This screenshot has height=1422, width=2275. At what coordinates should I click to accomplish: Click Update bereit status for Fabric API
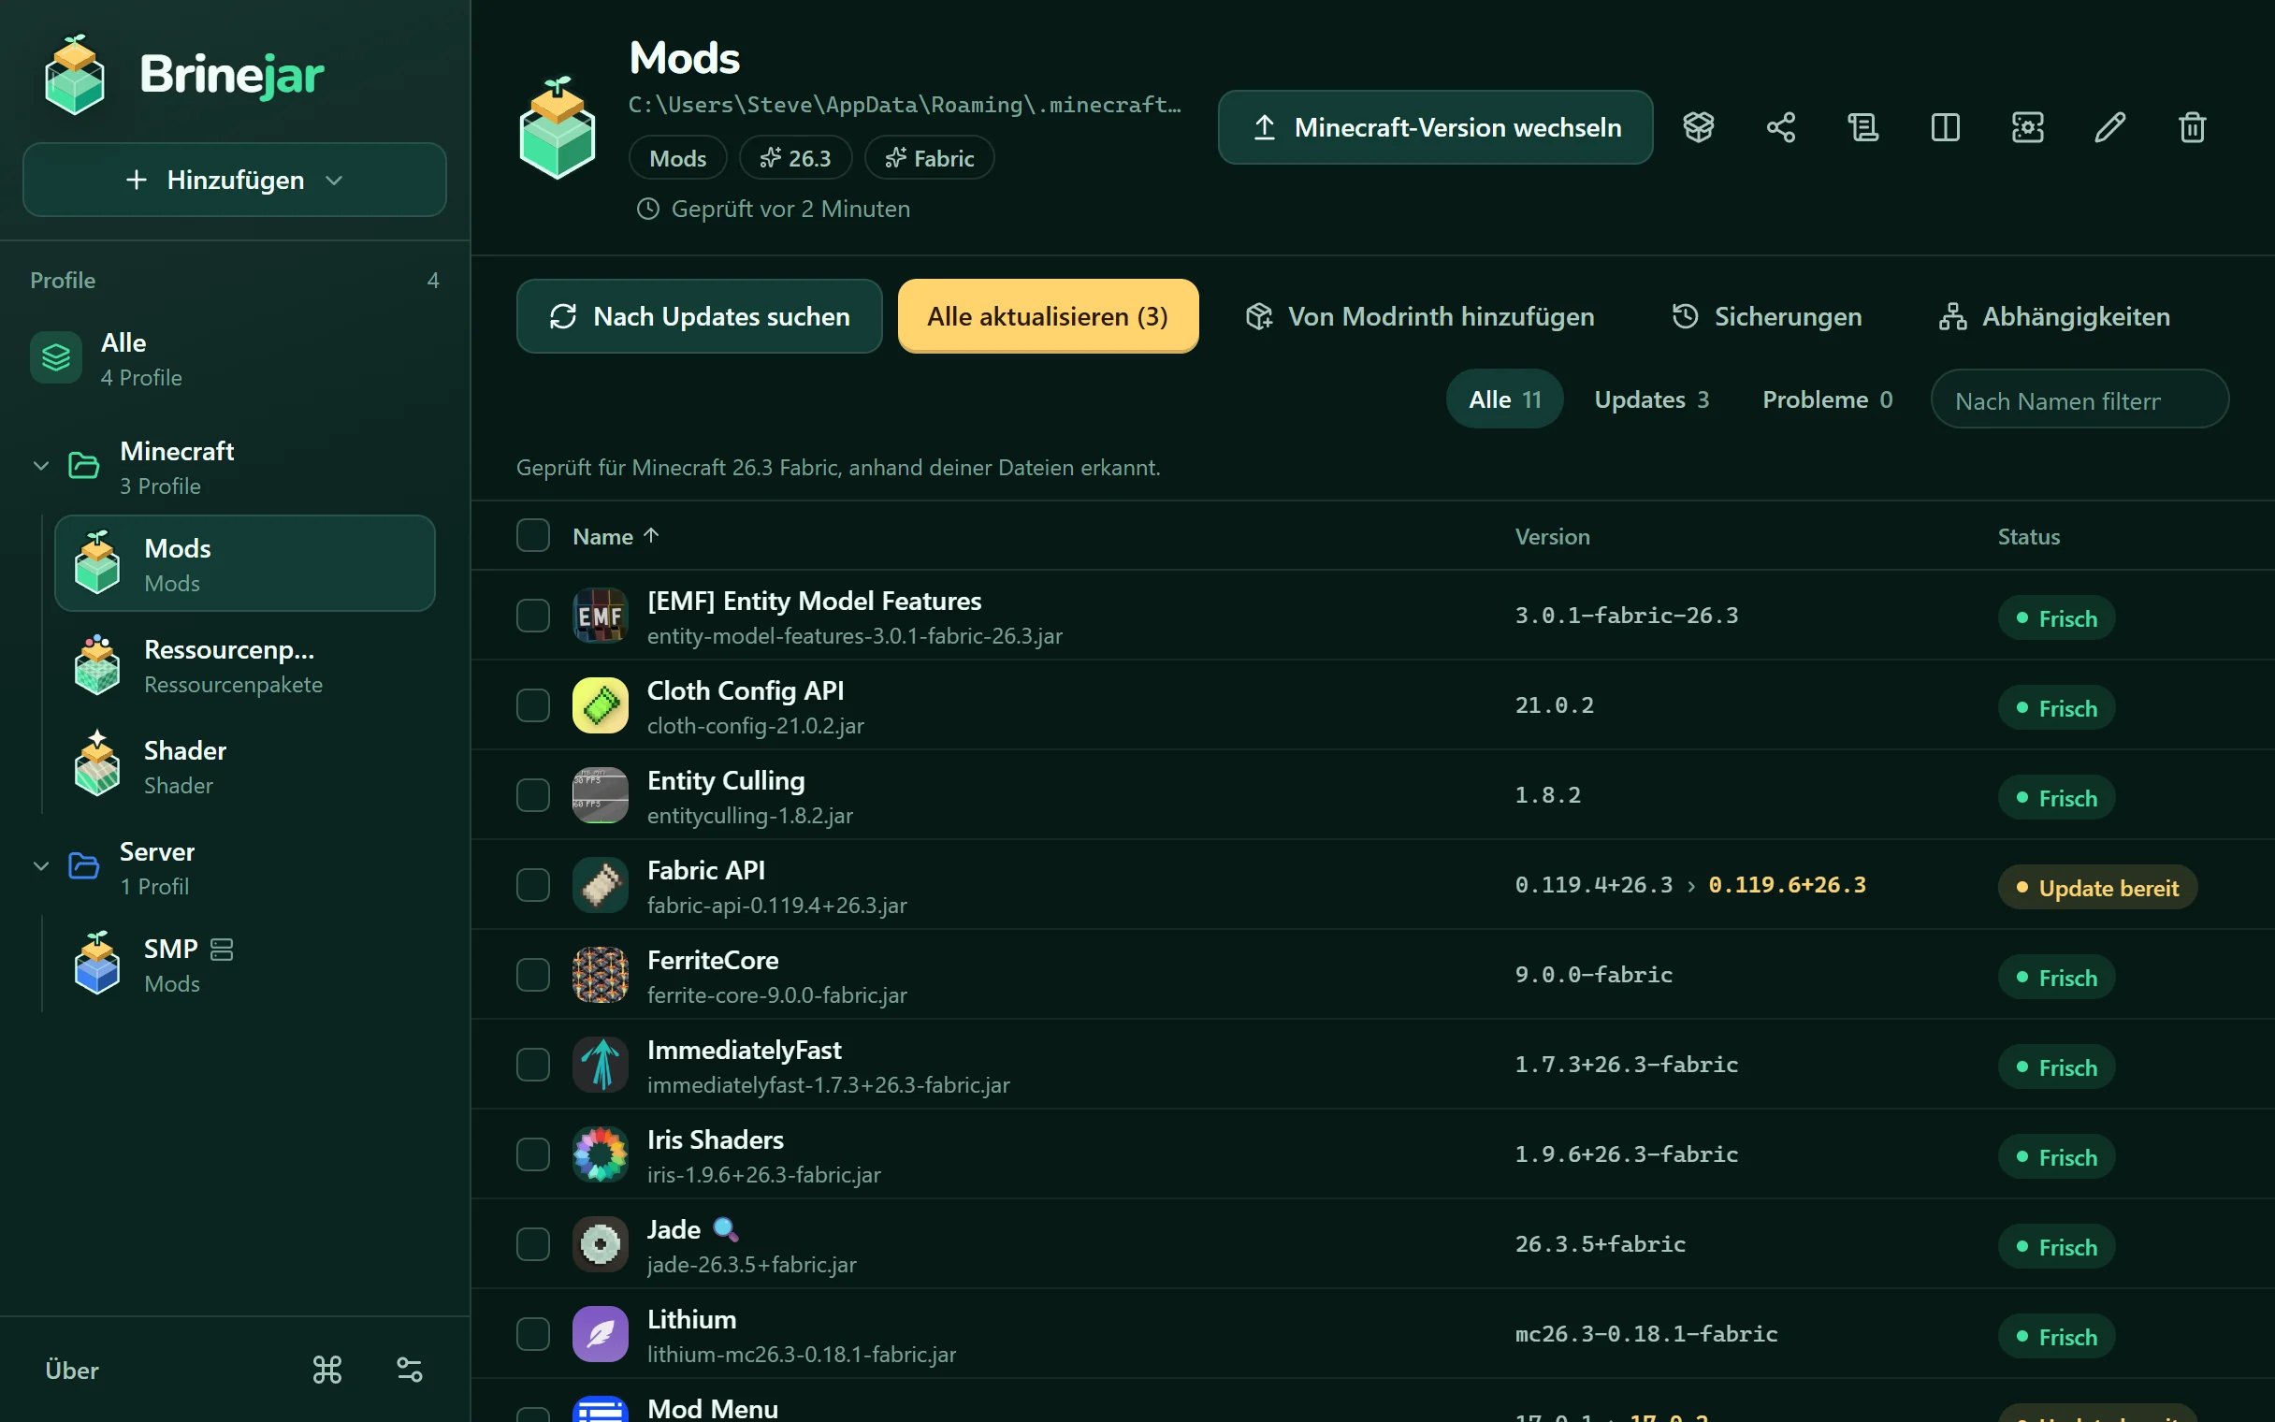pos(2097,887)
